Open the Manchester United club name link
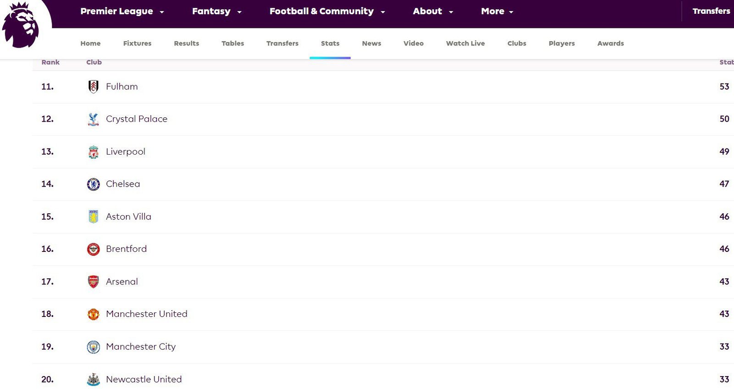Viewport: 734px width, 389px height. [x=146, y=314]
